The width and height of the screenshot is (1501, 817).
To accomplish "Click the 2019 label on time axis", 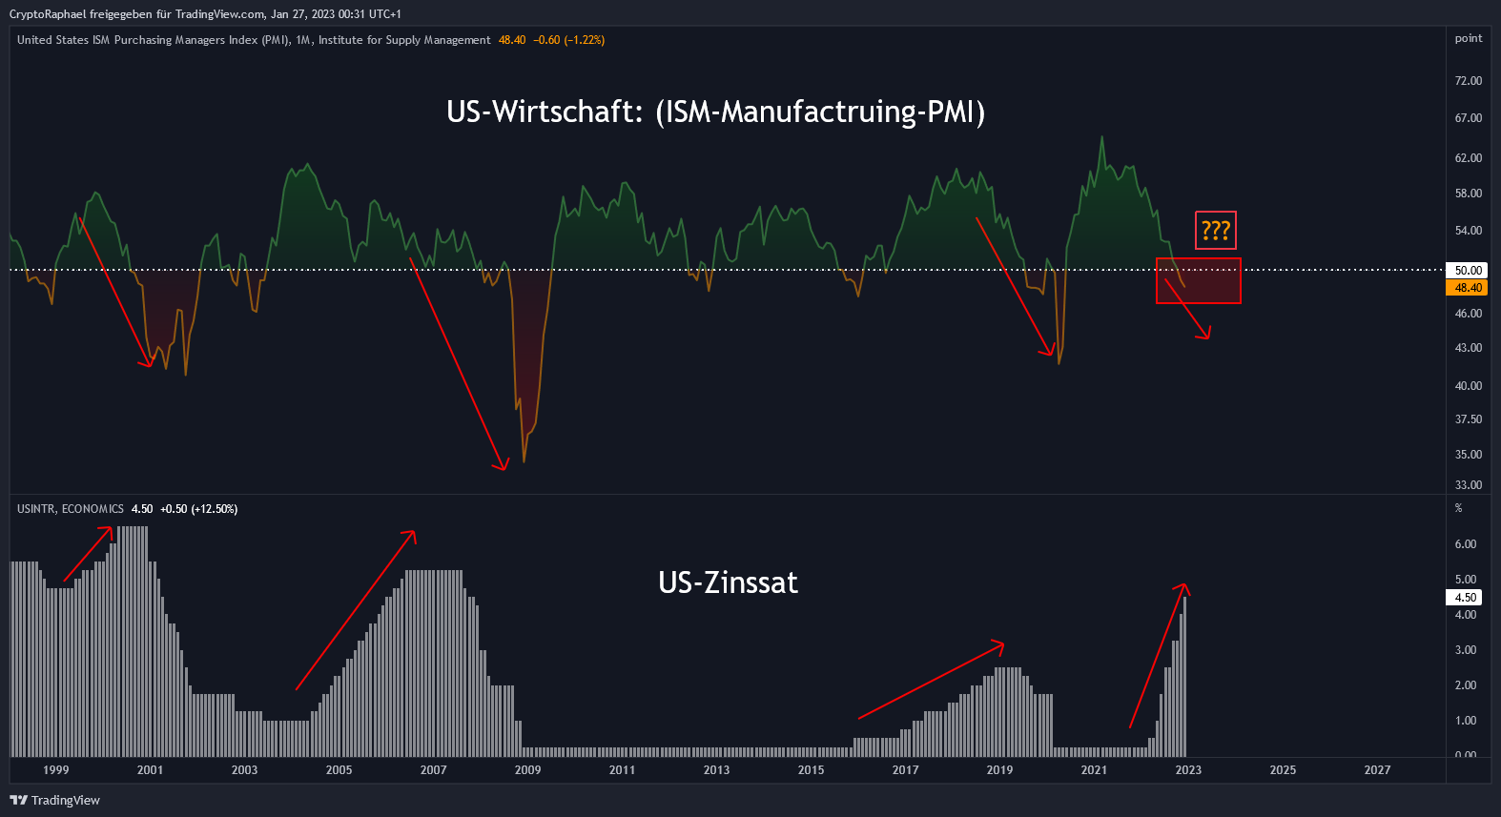I will point(1000,770).
